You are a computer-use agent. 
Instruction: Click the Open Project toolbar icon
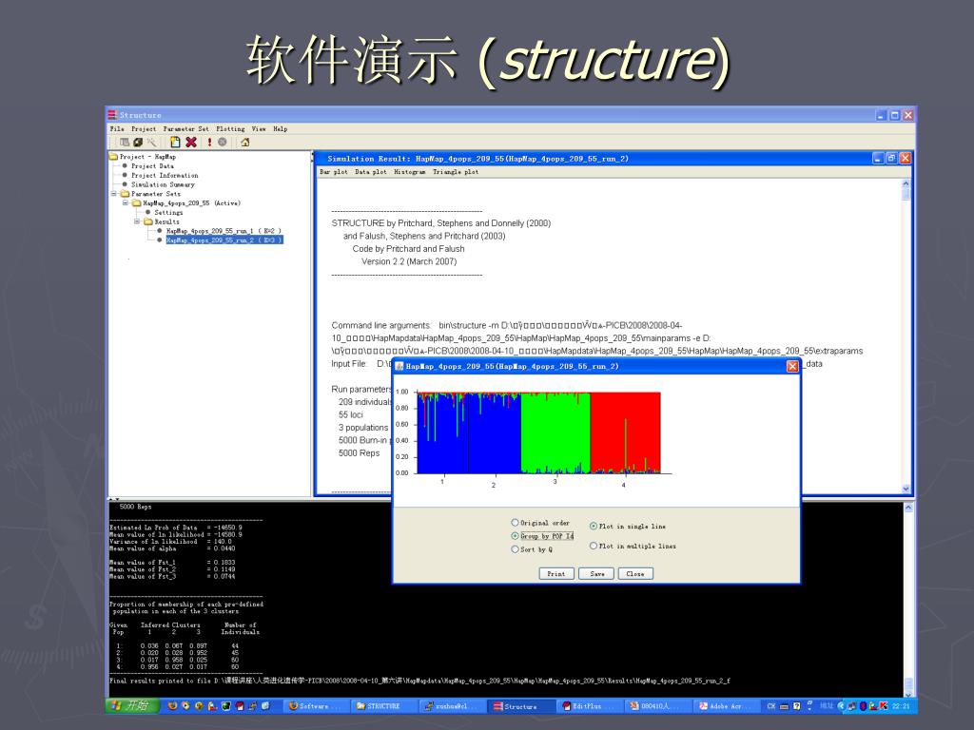[138, 143]
